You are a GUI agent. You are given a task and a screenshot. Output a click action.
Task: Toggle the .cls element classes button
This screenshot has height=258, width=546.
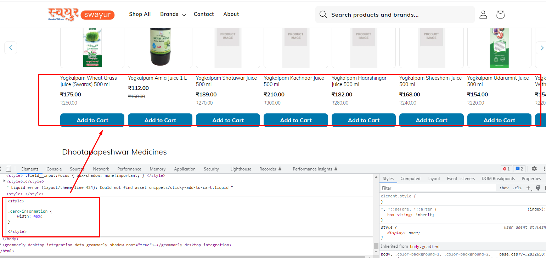pyautogui.click(x=517, y=188)
